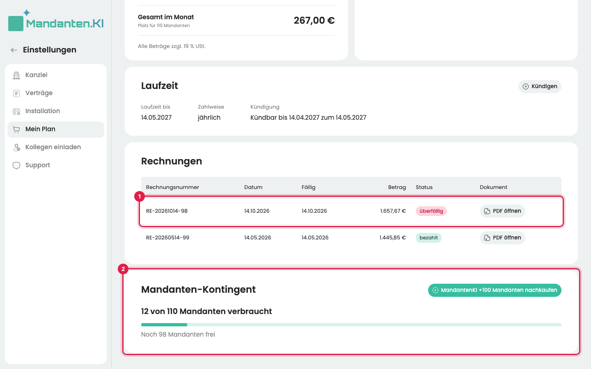Click the bezahlt status badge
591x369 pixels.
[x=428, y=238]
